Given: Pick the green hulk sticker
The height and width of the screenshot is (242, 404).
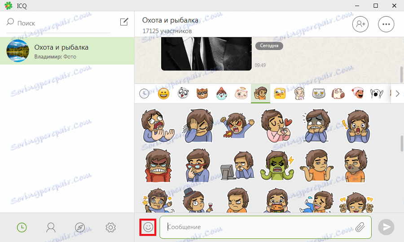Looking at the screenshot, I should (x=277, y=165).
